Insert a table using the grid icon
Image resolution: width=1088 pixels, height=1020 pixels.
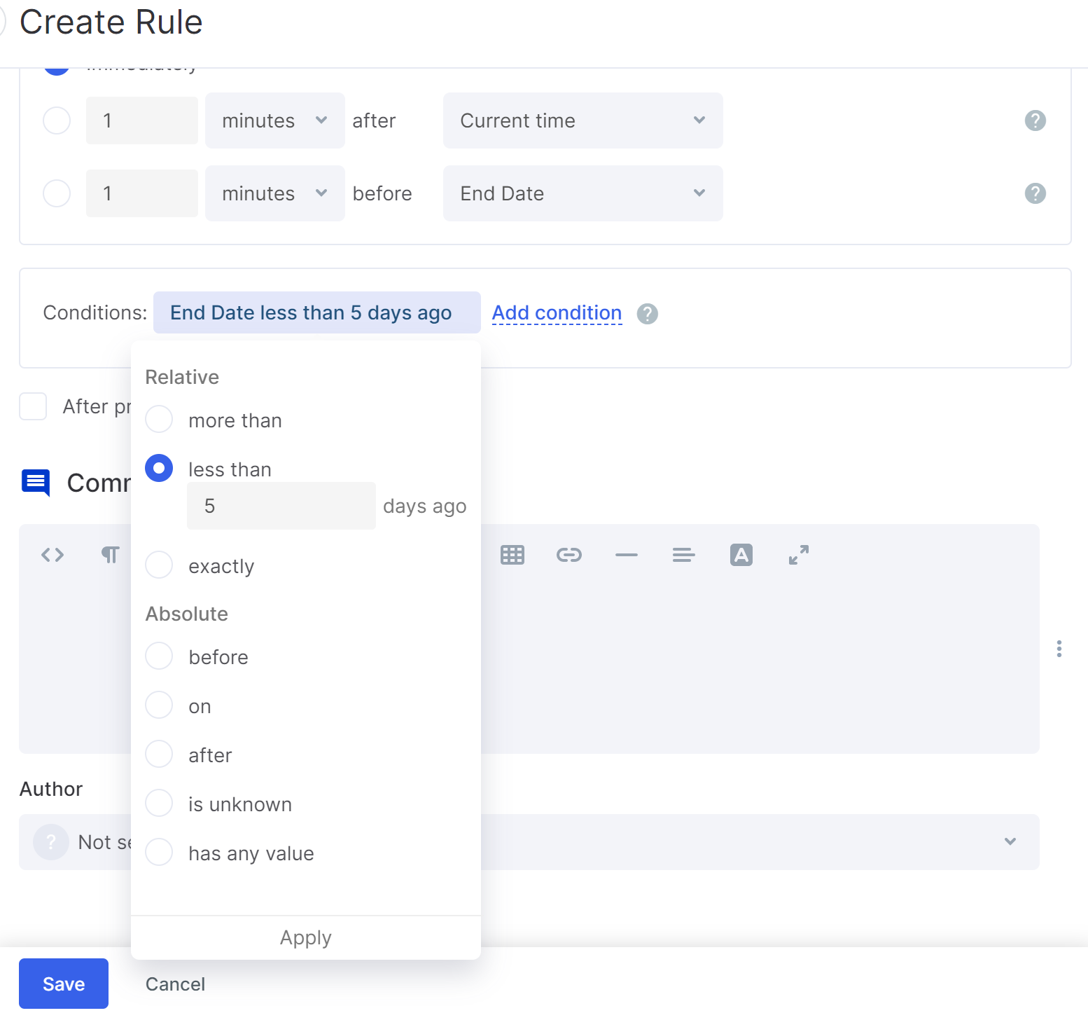coord(512,555)
